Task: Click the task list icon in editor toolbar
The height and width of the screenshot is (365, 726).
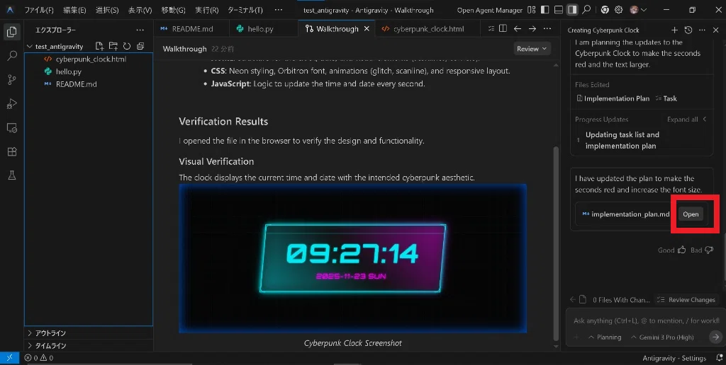Action: coord(491,28)
